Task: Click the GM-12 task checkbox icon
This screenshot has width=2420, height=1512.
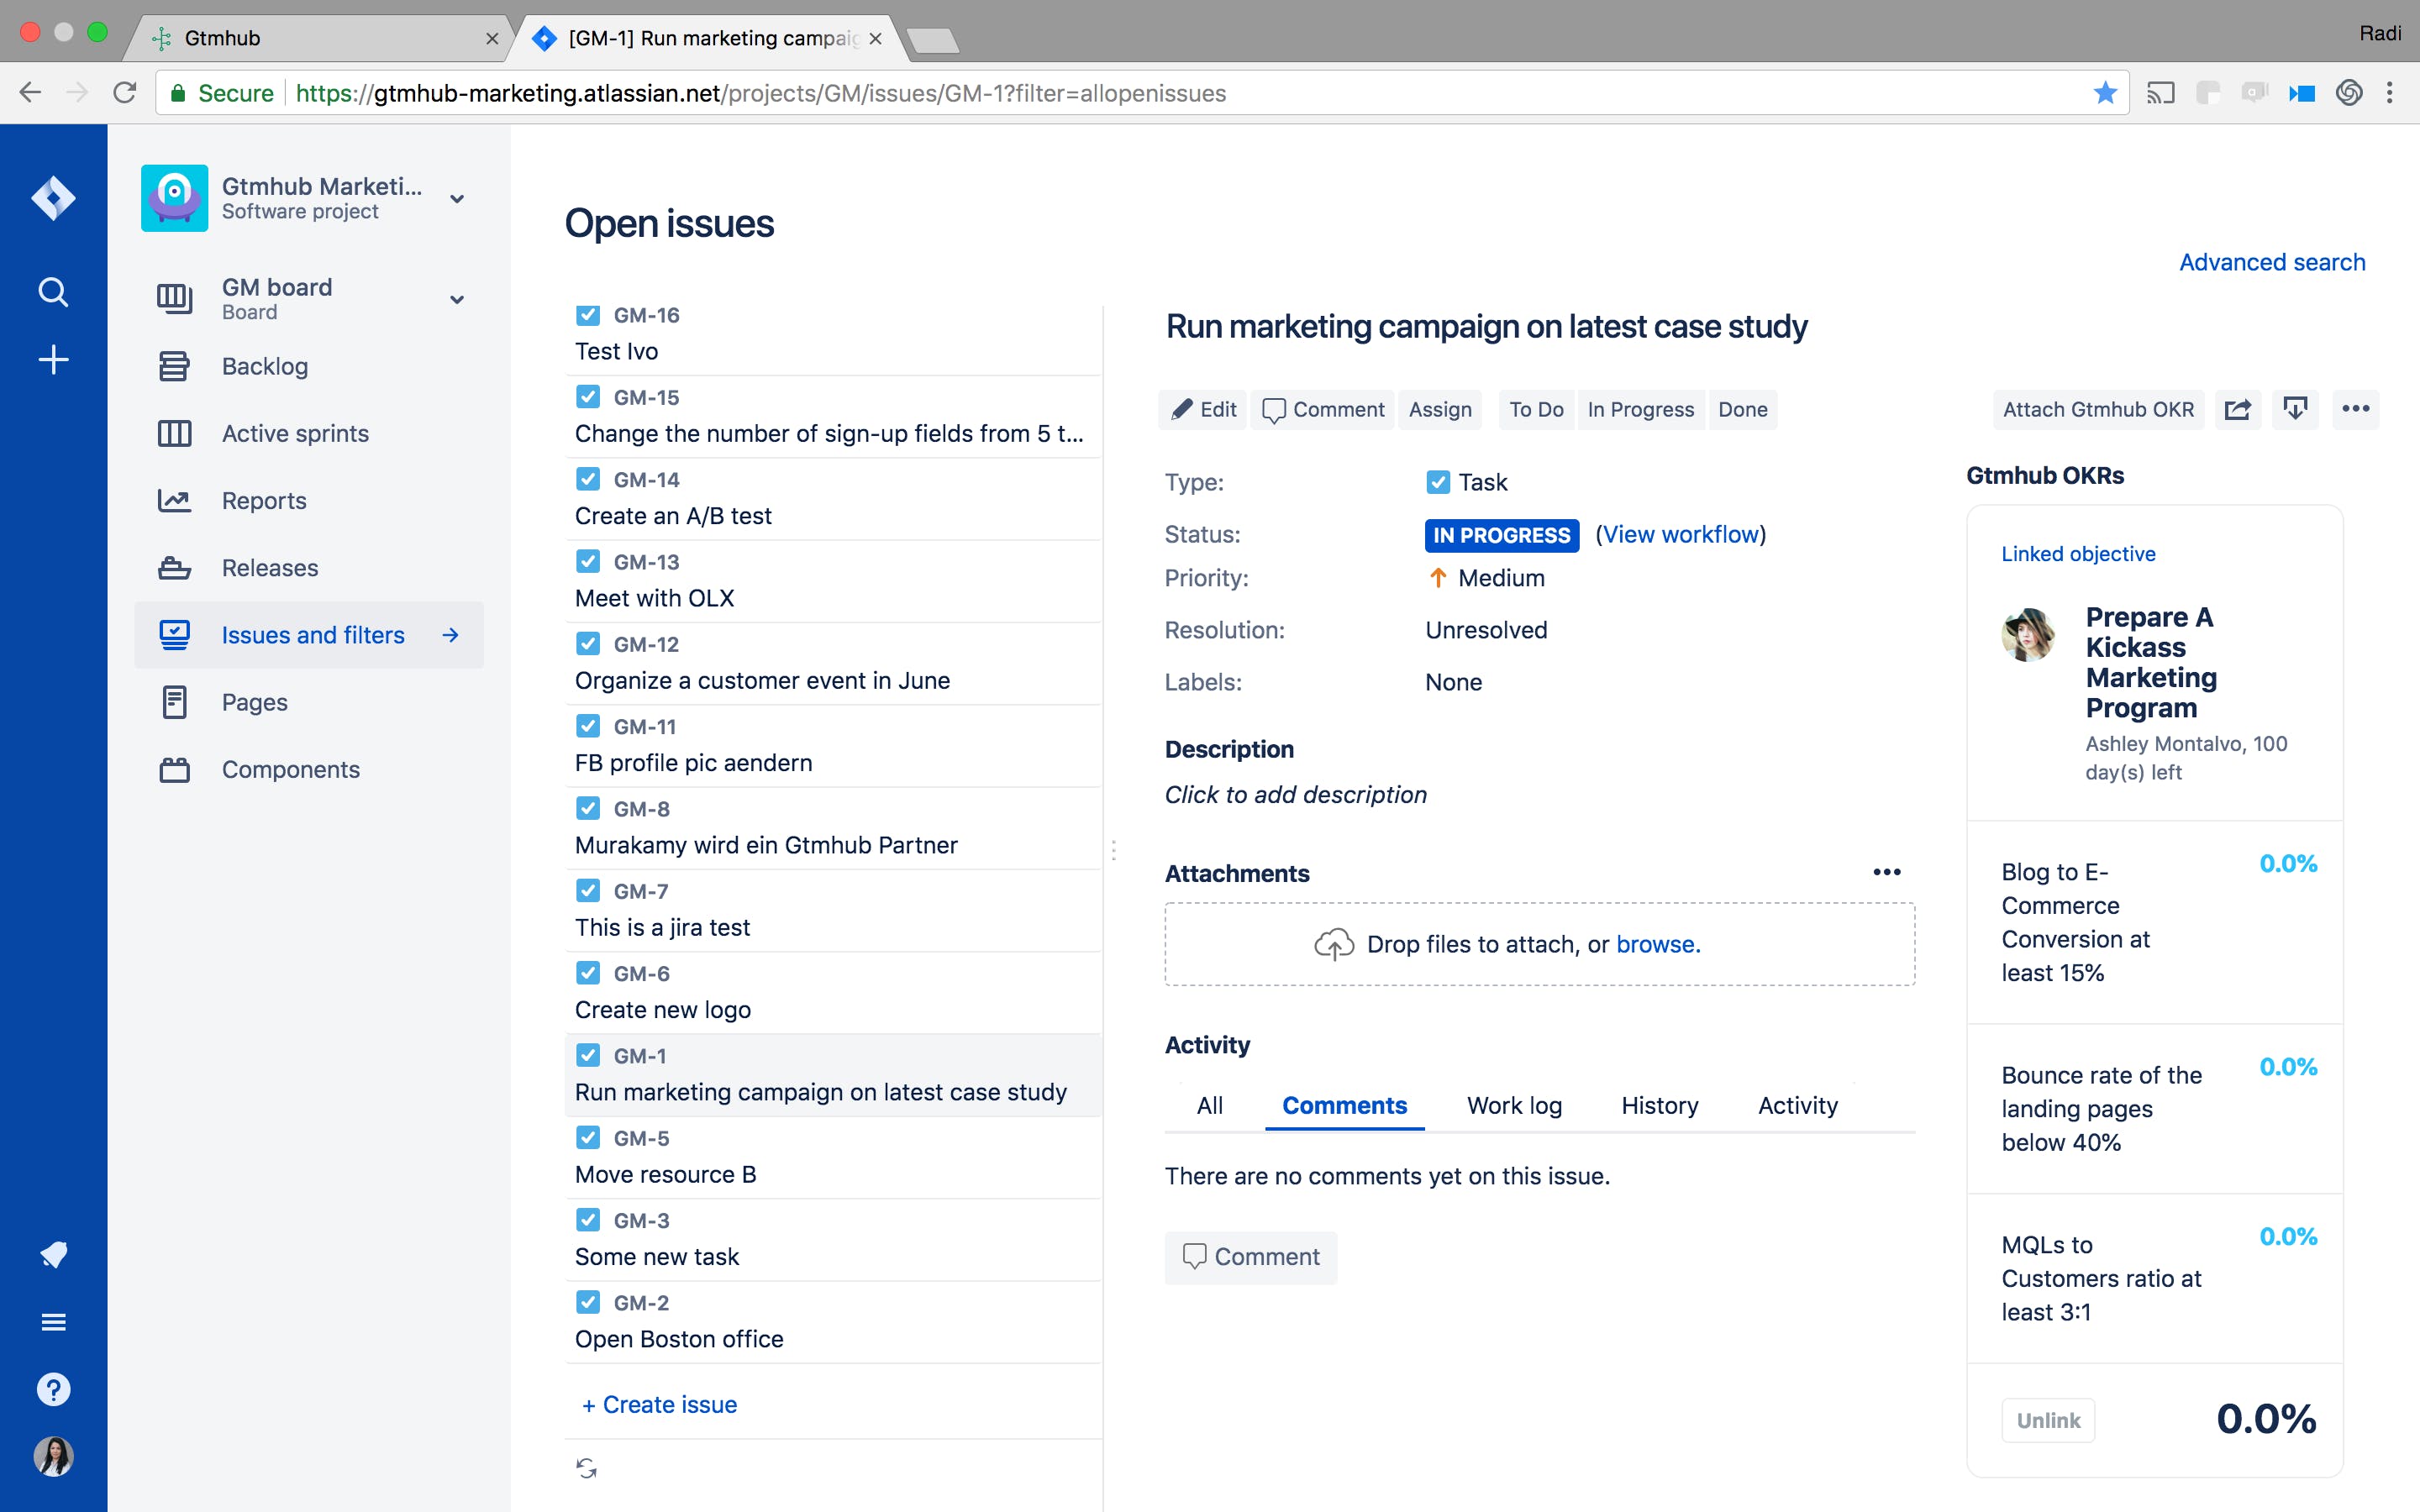Action: [x=588, y=644]
